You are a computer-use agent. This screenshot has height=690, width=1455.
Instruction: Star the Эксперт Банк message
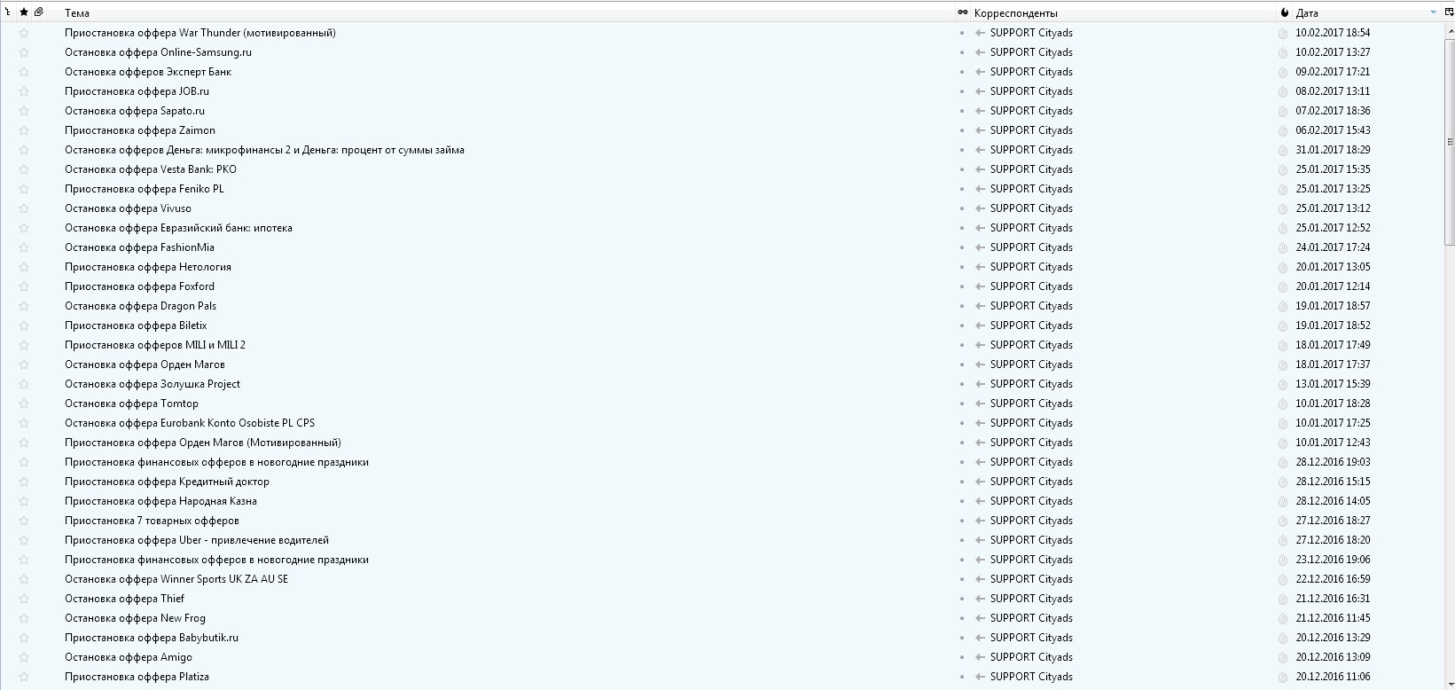pos(24,72)
